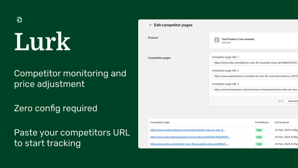Select the Test Product 2 (no variants) card
This screenshot has width=298, height=168.
[254, 41]
